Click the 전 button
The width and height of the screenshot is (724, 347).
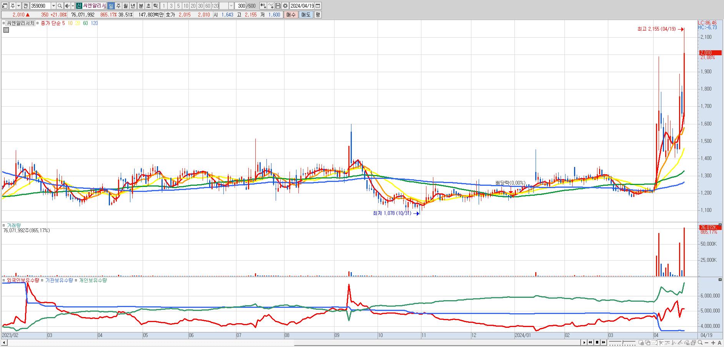tap(25, 6)
